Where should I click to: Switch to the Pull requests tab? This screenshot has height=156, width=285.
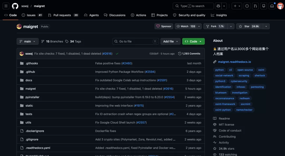63,15
